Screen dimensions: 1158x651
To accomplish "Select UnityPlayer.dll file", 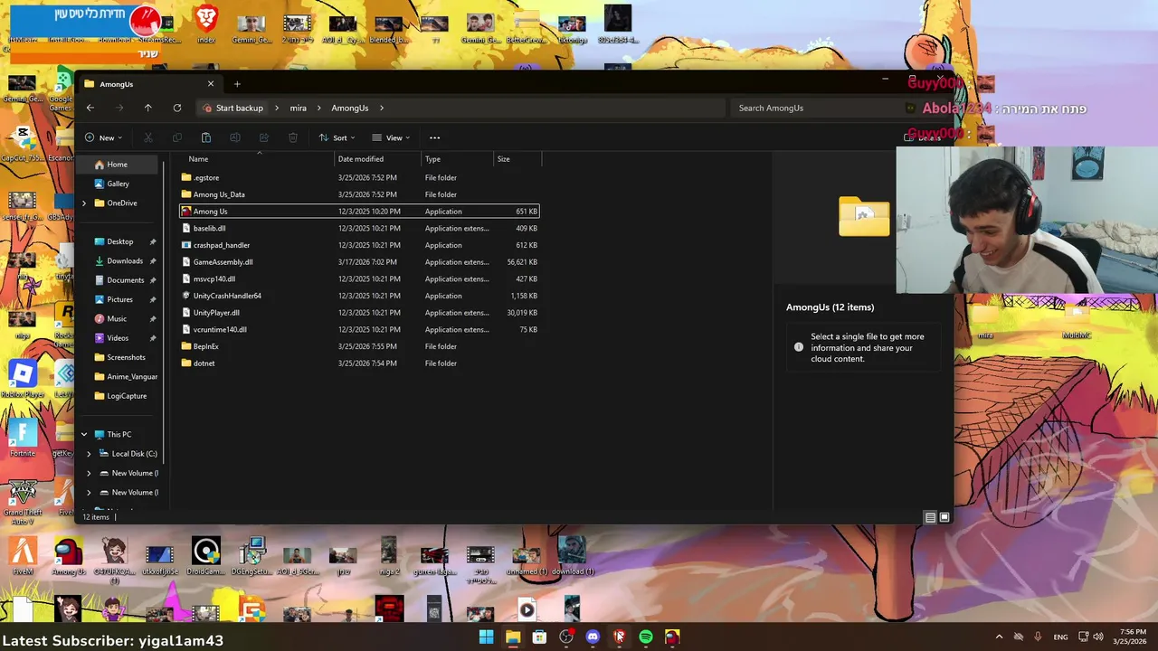I will click(x=359, y=313).
